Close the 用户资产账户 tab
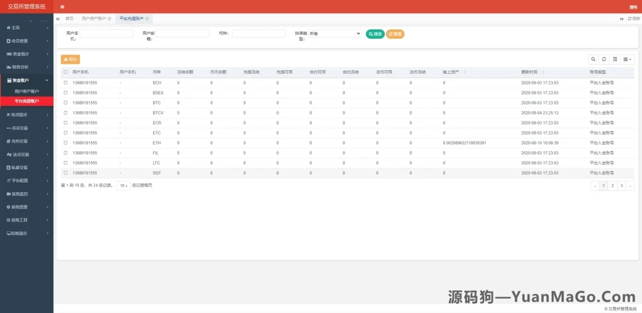 (109, 19)
